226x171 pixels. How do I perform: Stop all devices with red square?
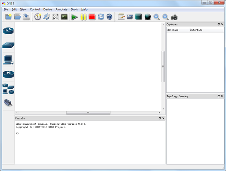pyautogui.click(x=92, y=17)
